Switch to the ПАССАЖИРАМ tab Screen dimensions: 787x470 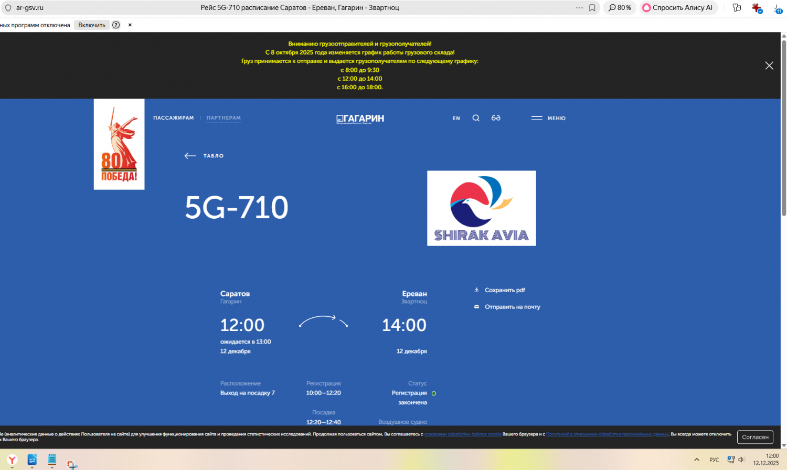point(173,118)
